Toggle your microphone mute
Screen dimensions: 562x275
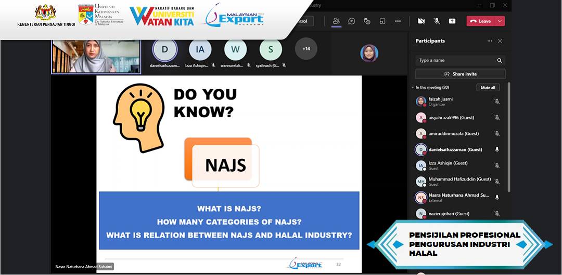point(437,21)
